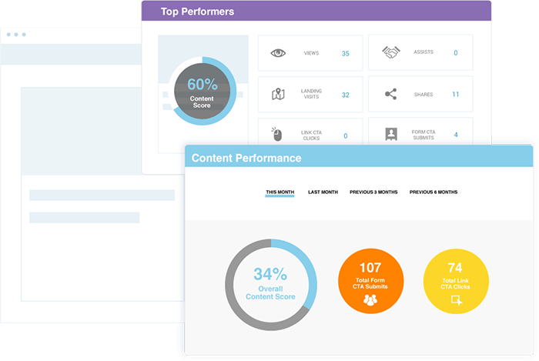Screen dimensions: 539x361
Task: Click the Shares value 11
Action: [x=456, y=94]
